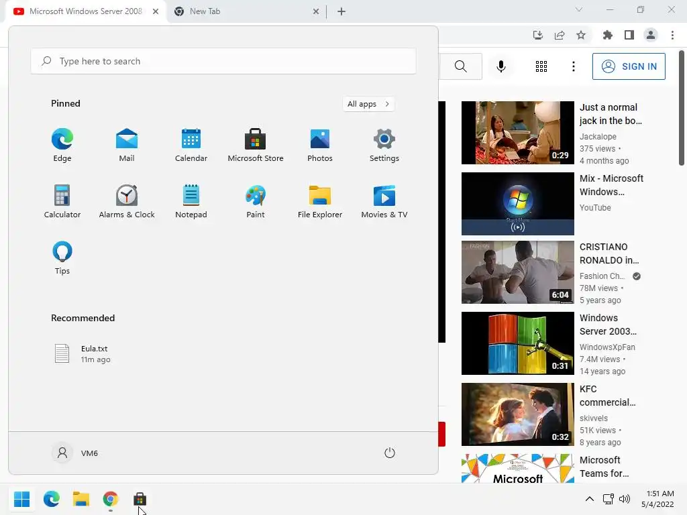Open the Just a normal jack video thumbnail
Image resolution: width=687 pixels, height=515 pixels.
(517, 133)
